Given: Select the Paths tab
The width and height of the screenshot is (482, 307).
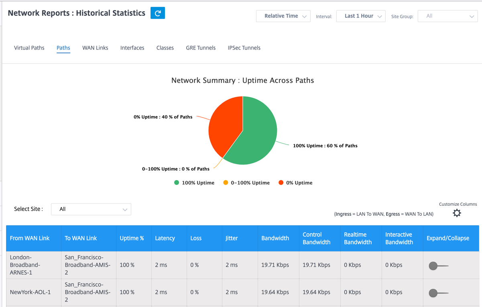Looking at the screenshot, I should coord(63,48).
